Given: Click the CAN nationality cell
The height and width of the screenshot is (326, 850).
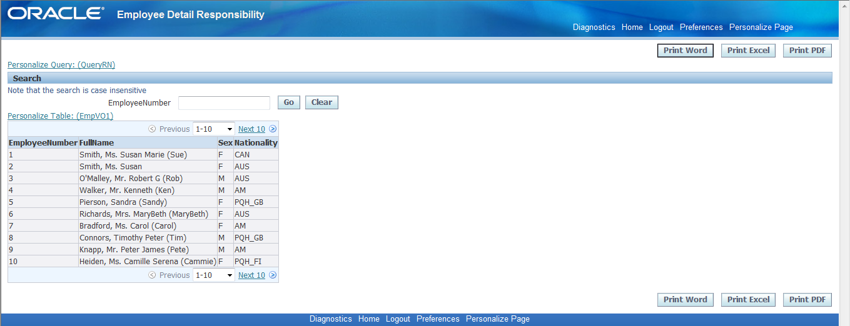Looking at the screenshot, I should coord(256,155).
